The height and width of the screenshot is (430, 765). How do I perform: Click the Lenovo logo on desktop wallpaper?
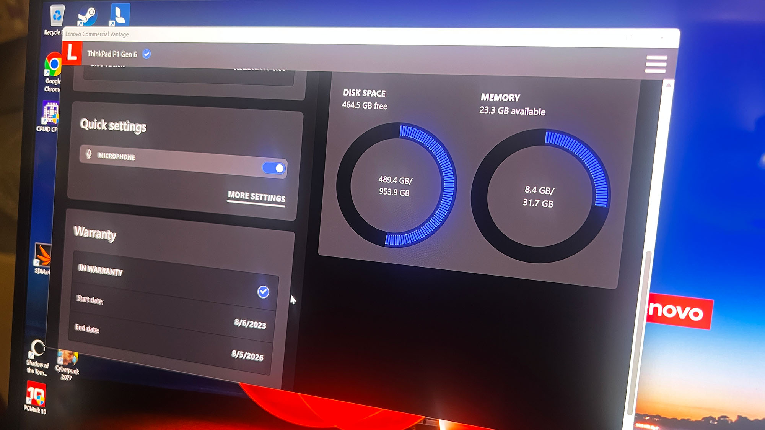pyautogui.click(x=679, y=311)
